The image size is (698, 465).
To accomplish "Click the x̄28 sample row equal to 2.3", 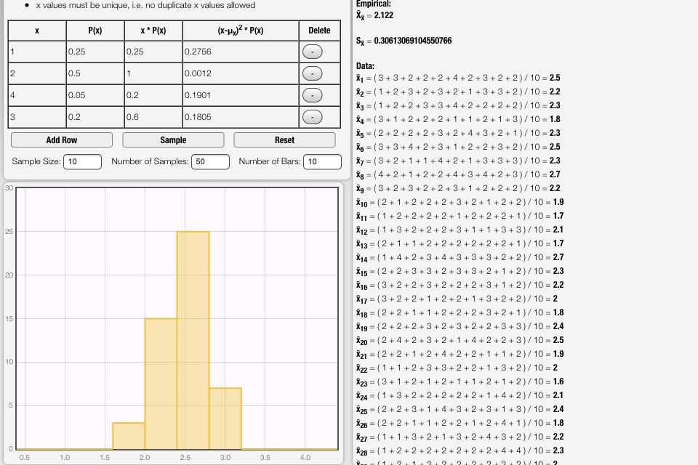I will pos(460,450).
